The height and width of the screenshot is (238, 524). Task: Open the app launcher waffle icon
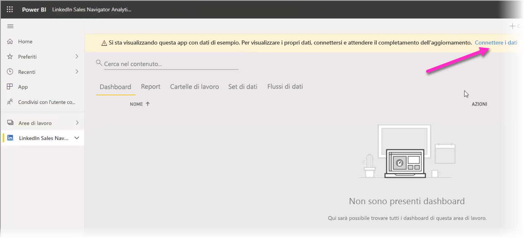tap(10, 9)
